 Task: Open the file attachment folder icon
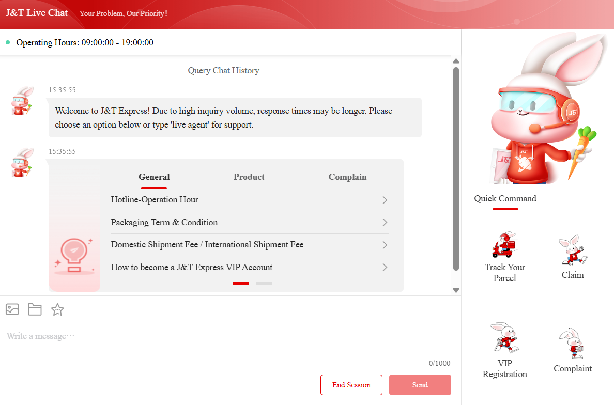tap(35, 309)
